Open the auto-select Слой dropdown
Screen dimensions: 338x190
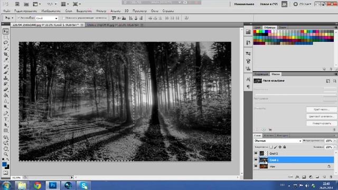(x=47, y=18)
